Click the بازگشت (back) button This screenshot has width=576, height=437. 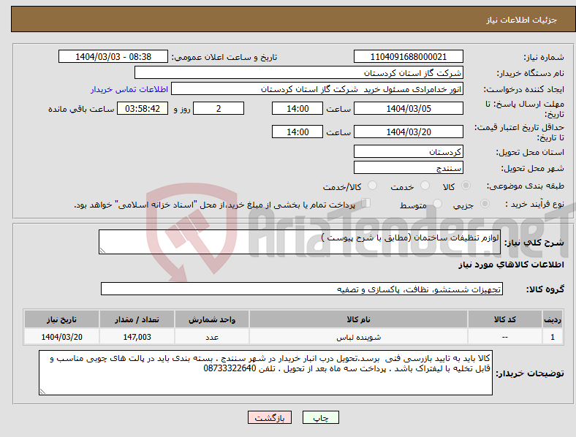tap(270, 417)
